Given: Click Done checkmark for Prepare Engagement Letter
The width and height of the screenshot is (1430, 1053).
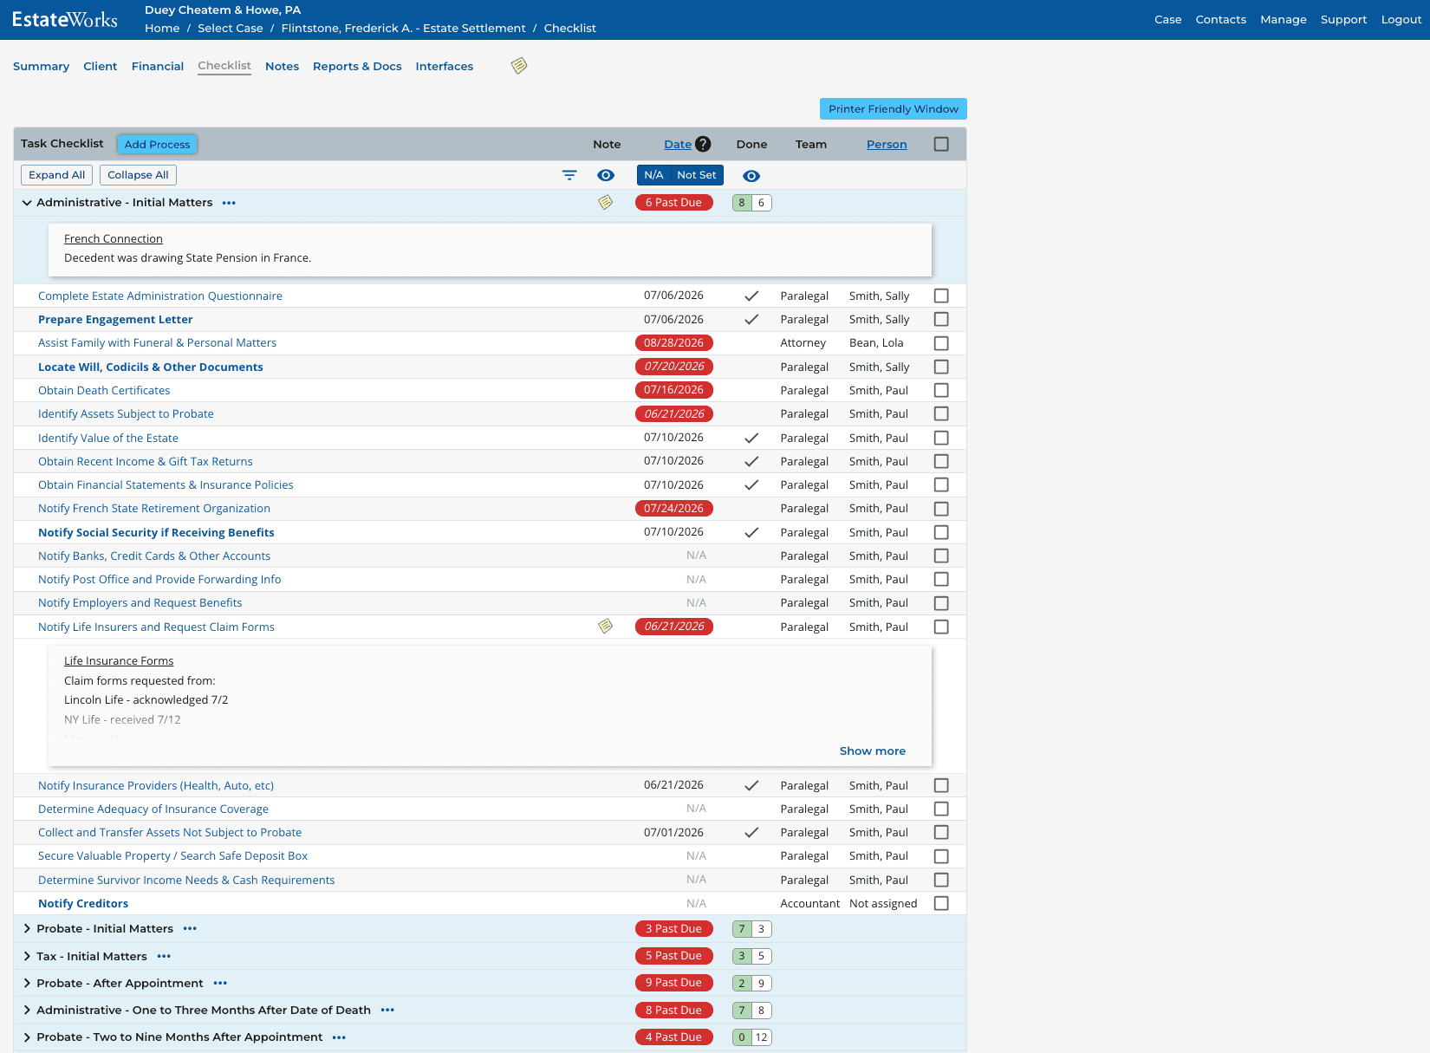Looking at the screenshot, I should click(751, 320).
